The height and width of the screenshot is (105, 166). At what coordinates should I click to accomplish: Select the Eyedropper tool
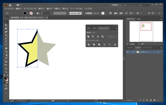6,58
